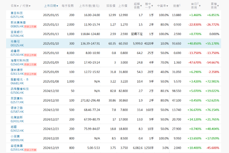Click red tag next to 02560.HK
Viewport: 229px width, 153px height.
[x=30, y=65]
